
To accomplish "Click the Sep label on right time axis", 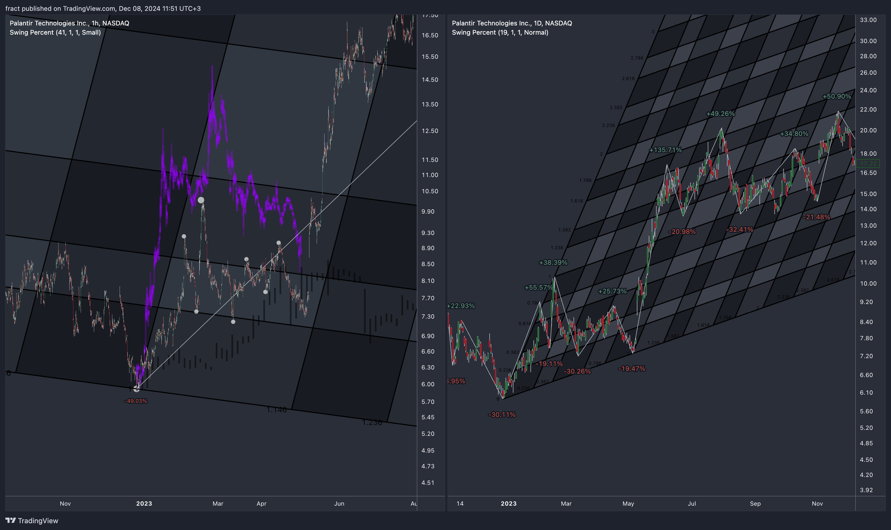I will [x=755, y=503].
